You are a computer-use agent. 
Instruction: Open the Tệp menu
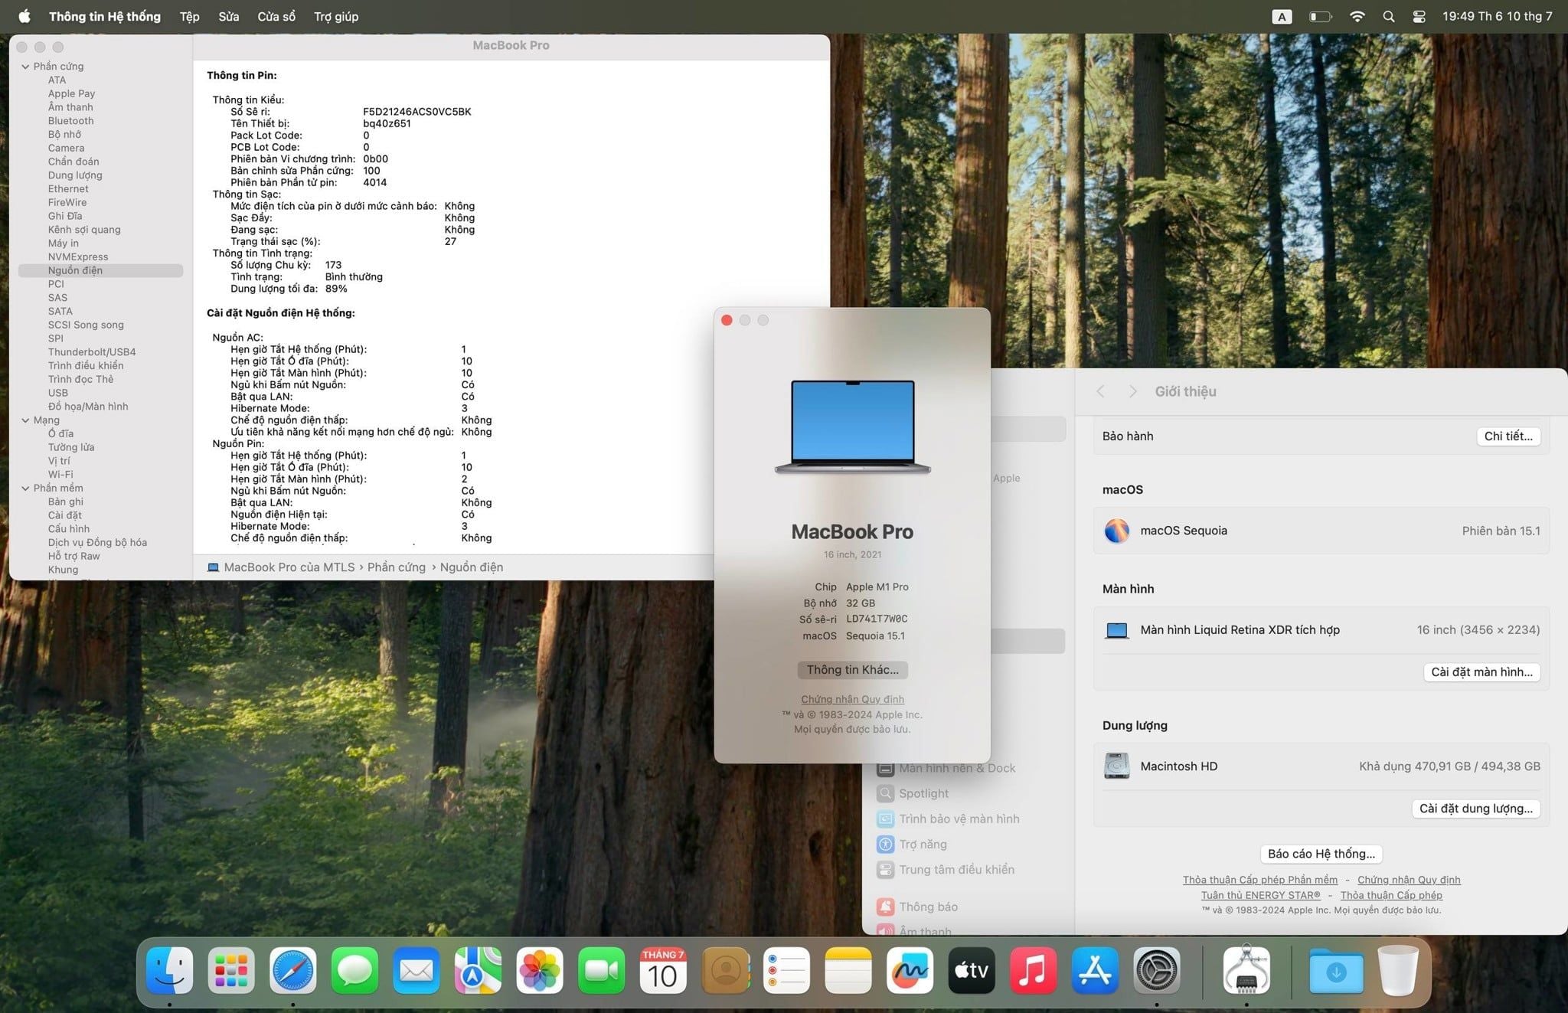[x=189, y=16]
